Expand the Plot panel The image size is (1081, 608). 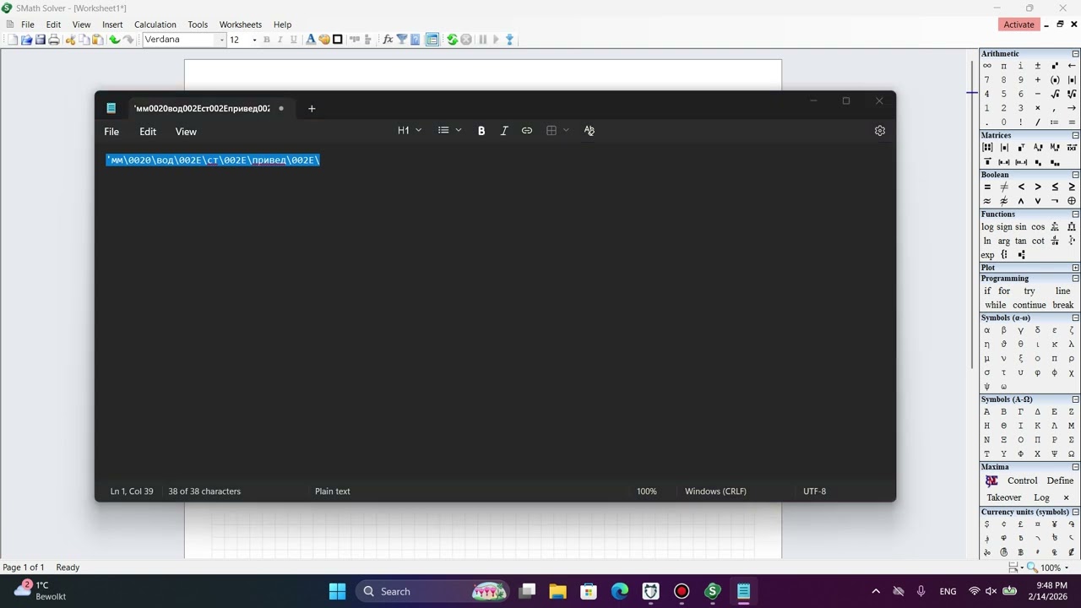[1075, 268]
